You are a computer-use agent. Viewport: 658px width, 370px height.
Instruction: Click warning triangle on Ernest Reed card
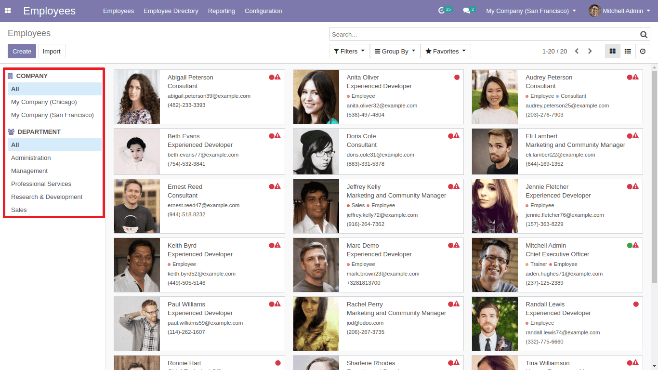point(277,186)
